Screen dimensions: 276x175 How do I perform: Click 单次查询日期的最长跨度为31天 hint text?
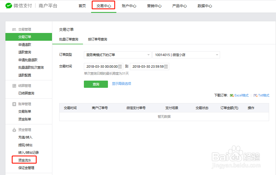click(106, 73)
